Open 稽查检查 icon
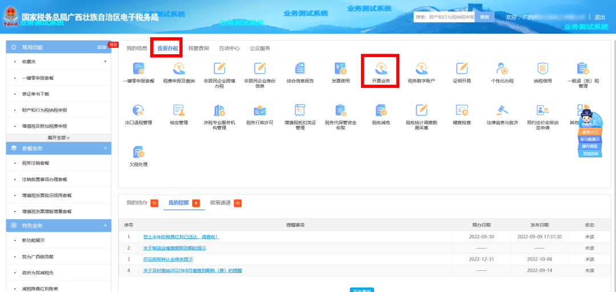Viewport: 616px width, 292px height. (461, 111)
